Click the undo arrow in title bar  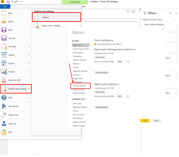(x=12, y=2)
